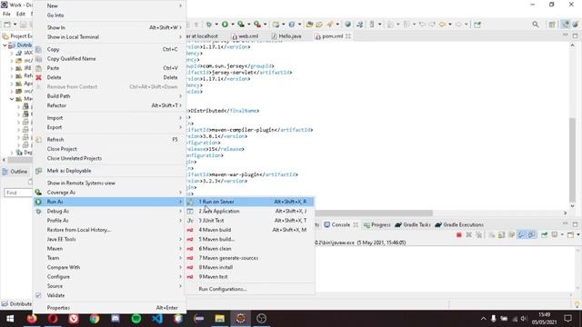582x327 pixels.
Task: Select Maven test in submenu
Action: 250,276
